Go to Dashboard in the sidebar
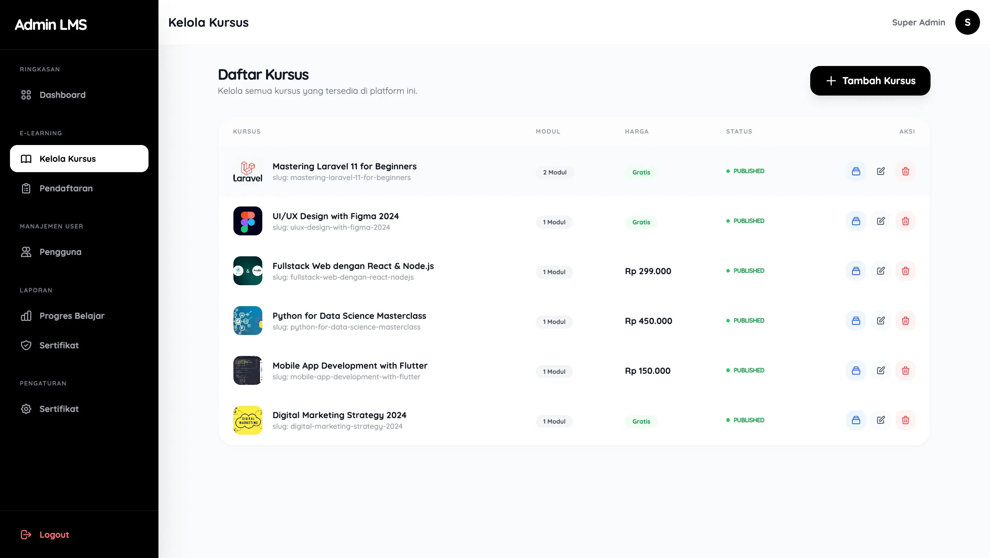Screen dimensions: 990x558 point(62,95)
